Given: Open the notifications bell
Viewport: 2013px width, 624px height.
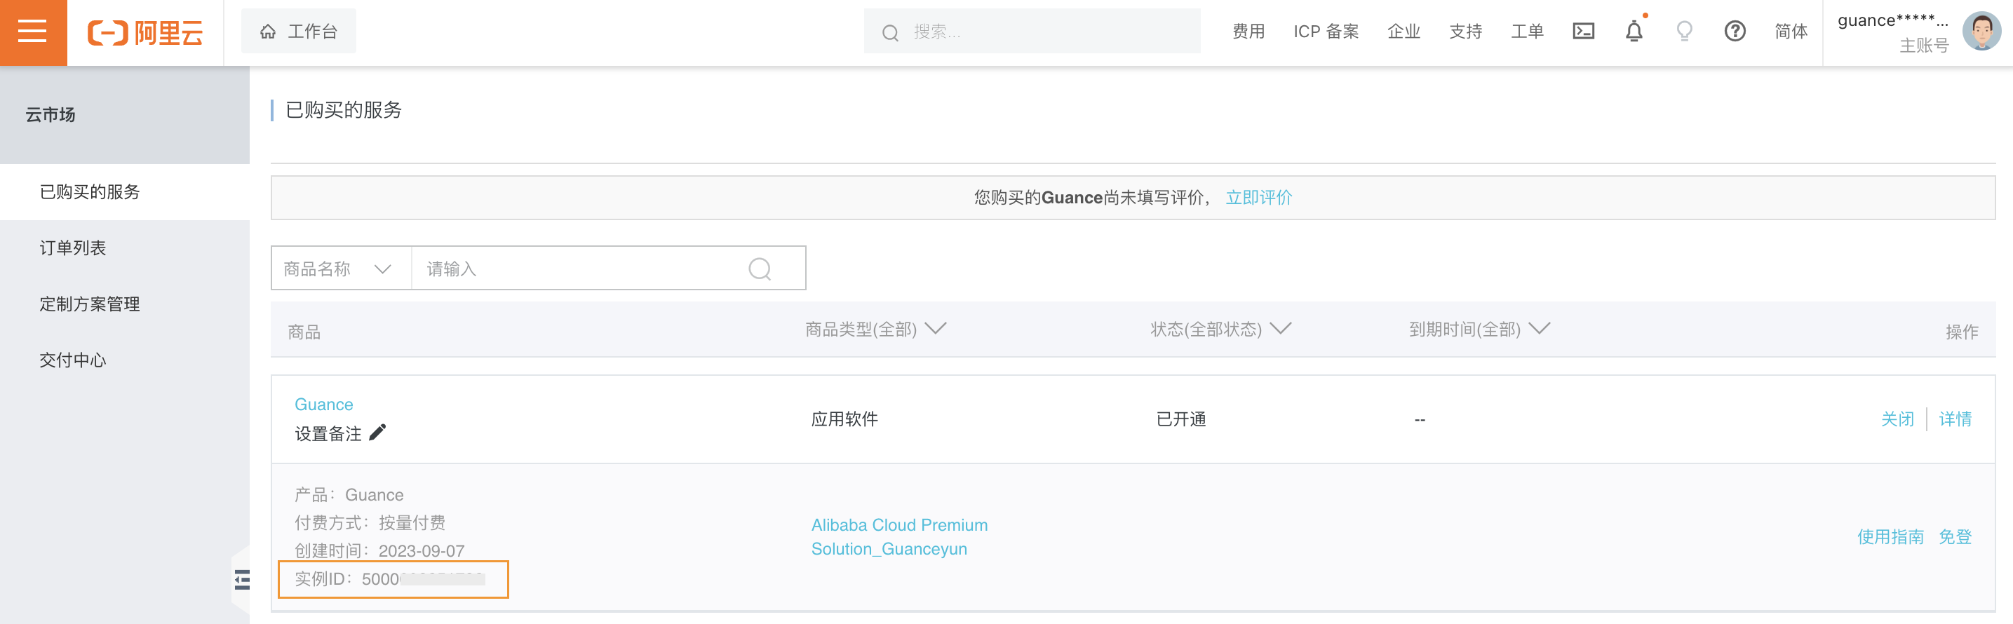Looking at the screenshot, I should click(1634, 32).
